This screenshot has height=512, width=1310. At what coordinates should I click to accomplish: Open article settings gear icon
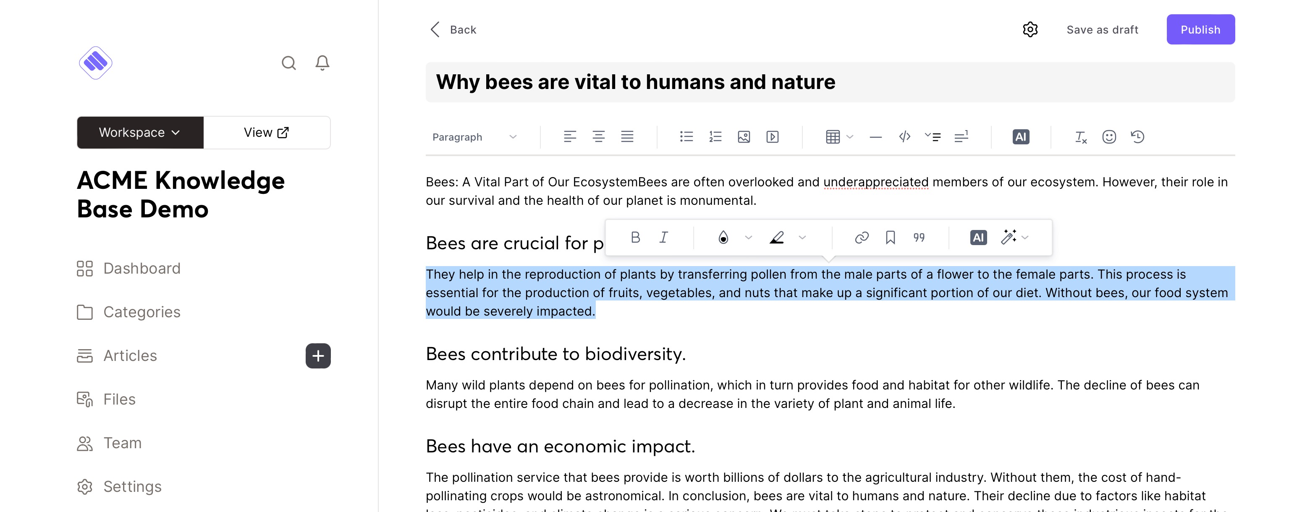1030,29
